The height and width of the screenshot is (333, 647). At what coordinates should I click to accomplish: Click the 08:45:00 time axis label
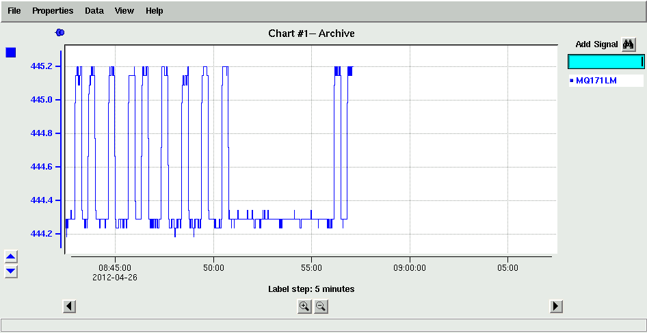click(115, 268)
